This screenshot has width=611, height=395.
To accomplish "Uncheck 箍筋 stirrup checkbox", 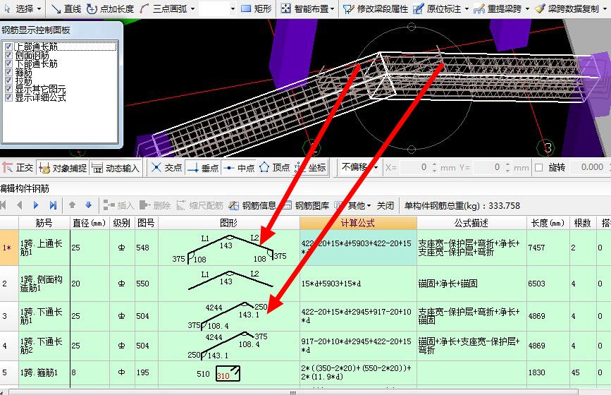I will tap(8, 72).
